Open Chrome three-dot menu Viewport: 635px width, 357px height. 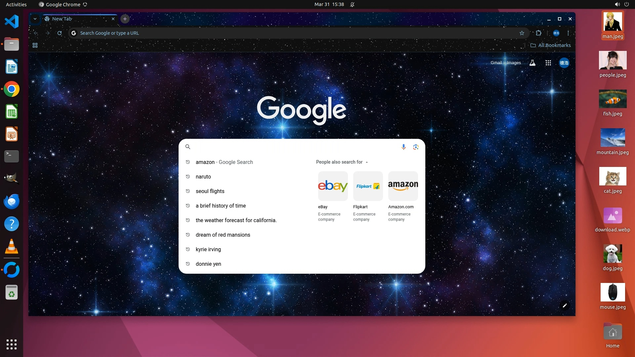tap(568, 33)
